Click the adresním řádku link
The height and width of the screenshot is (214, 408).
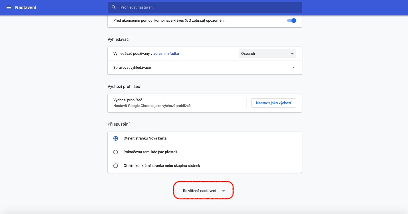click(166, 53)
